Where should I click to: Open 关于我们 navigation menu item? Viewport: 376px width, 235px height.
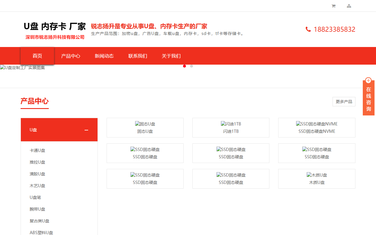171,56
